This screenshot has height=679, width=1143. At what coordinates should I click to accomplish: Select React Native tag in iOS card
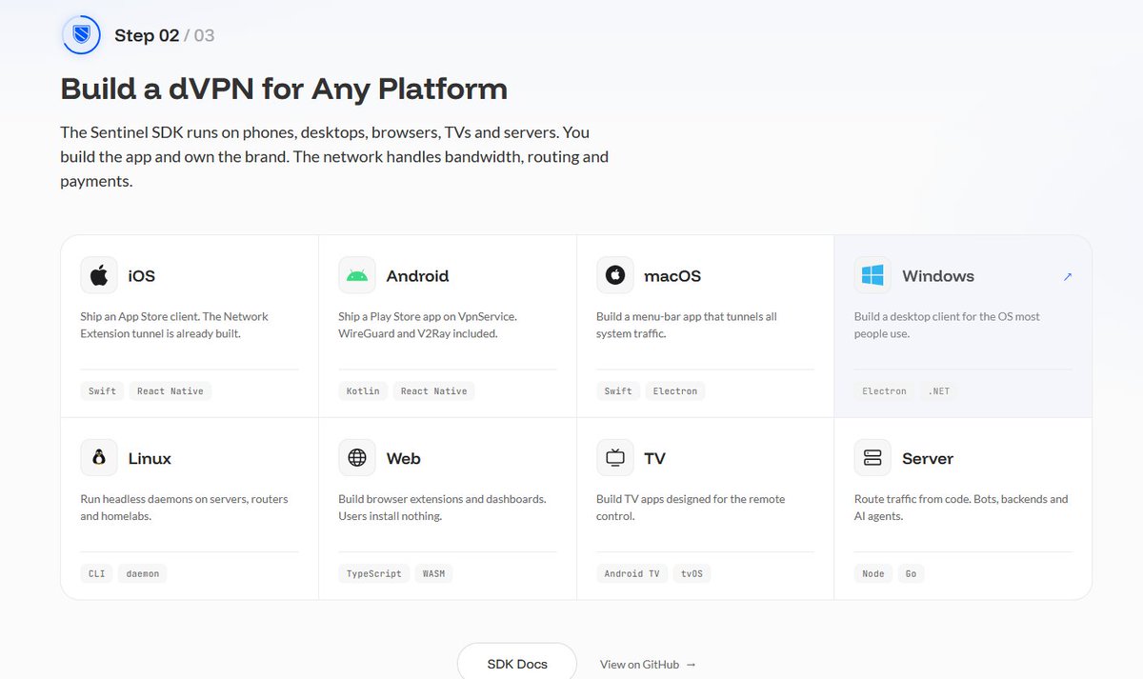click(170, 391)
